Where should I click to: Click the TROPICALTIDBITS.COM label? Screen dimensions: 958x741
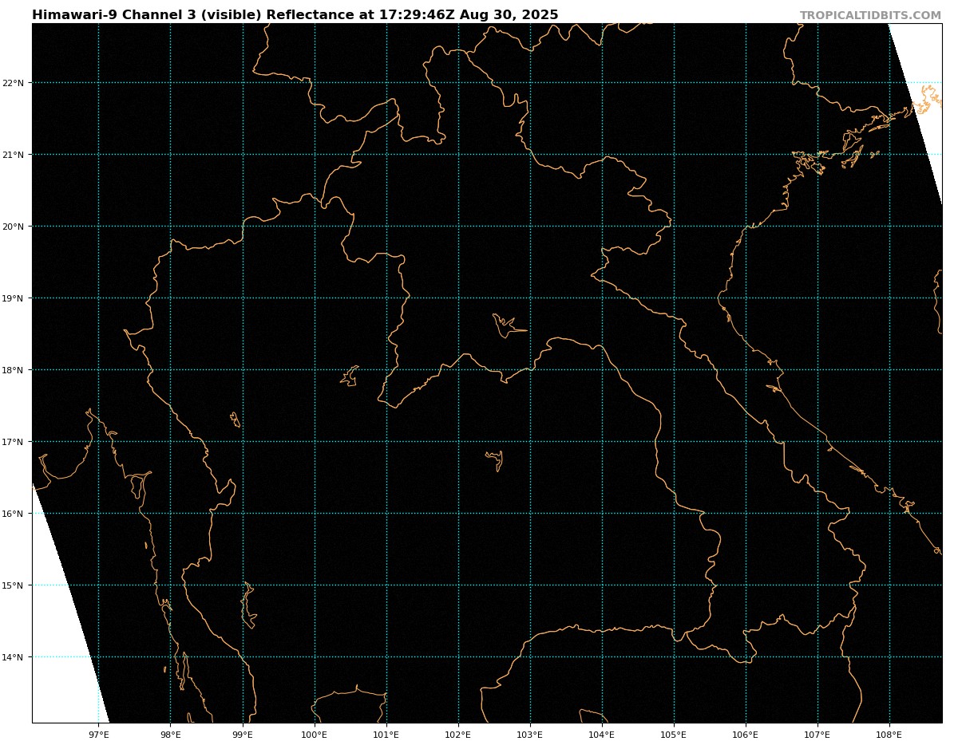pyautogui.click(x=870, y=16)
